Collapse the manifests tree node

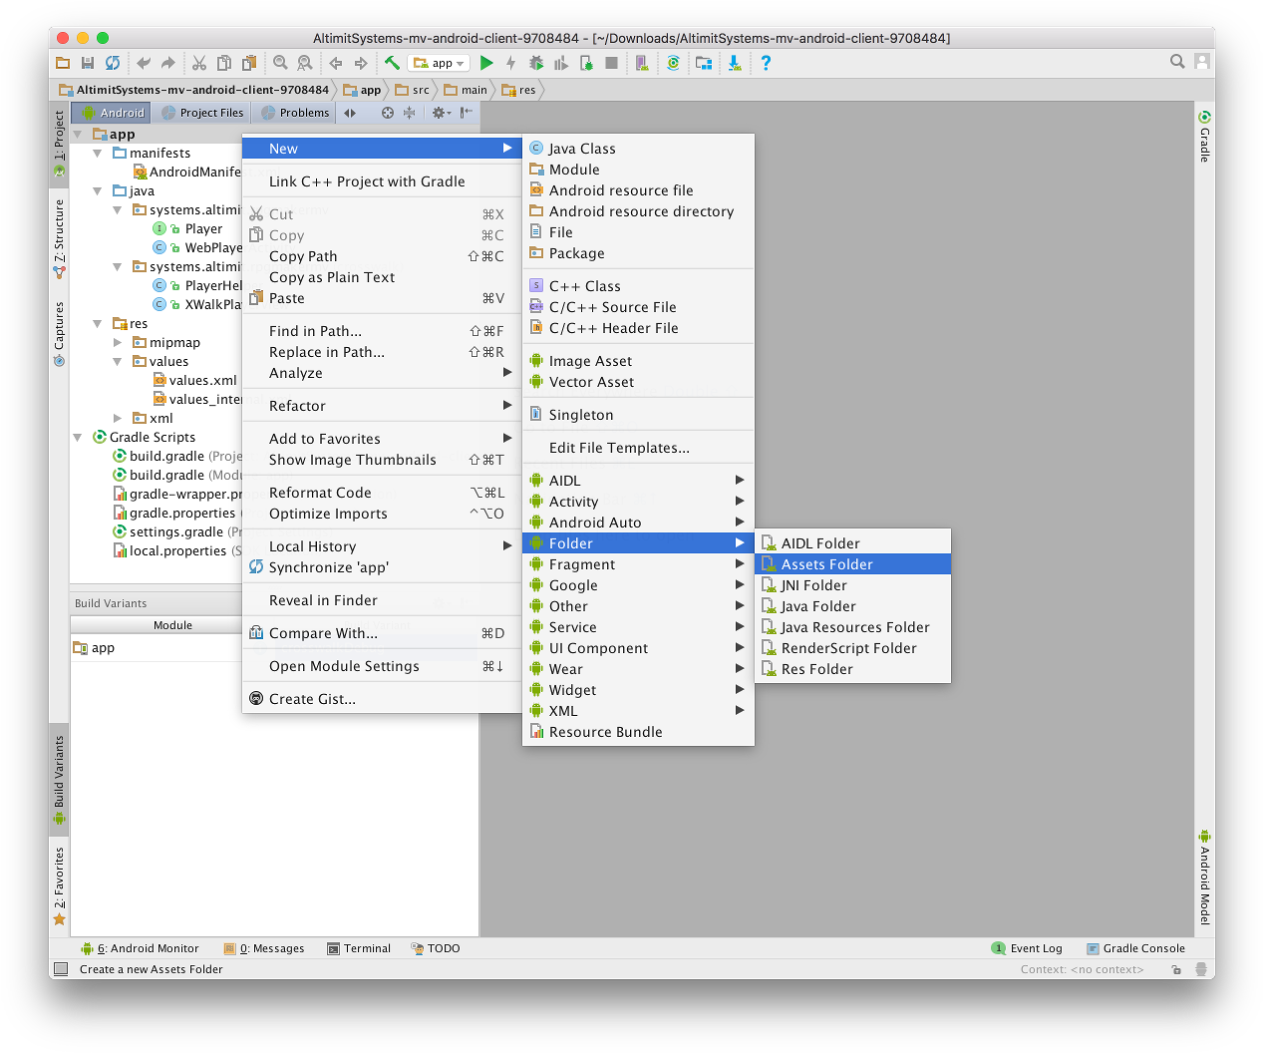[98, 154]
